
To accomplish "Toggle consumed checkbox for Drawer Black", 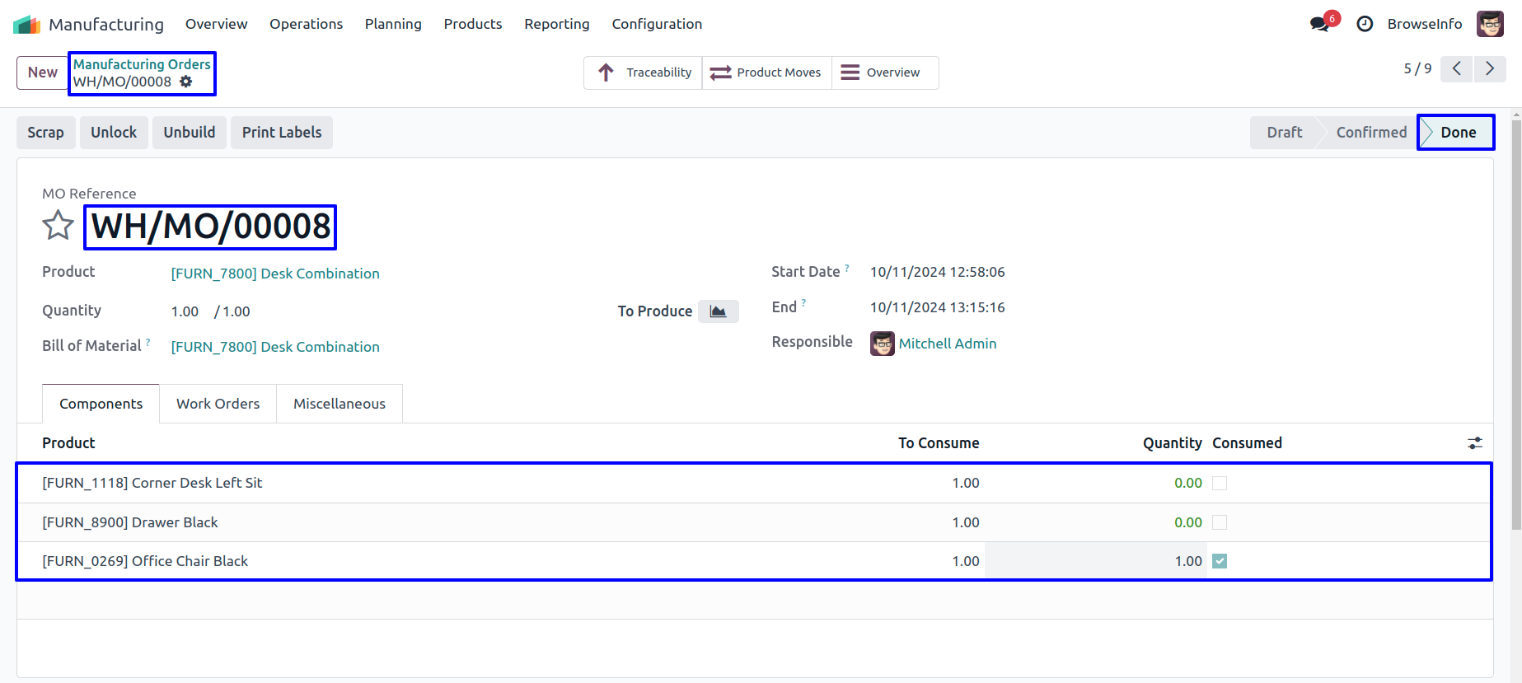I will pyautogui.click(x=1220, y=522).
